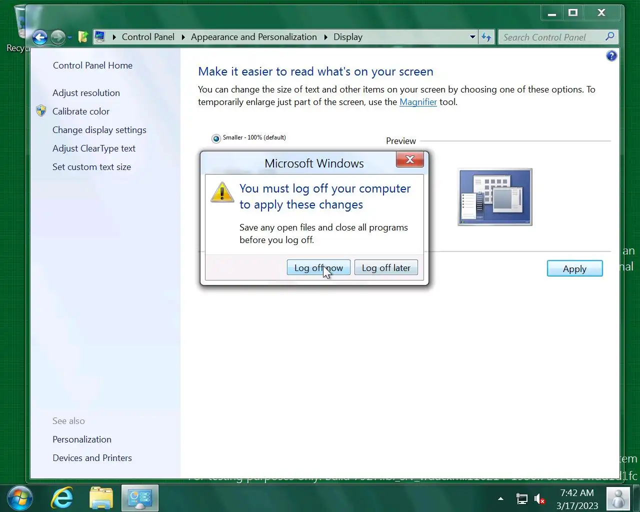Click Log off later in dialog
The width and height of the screenshot is (640, 512).
[386, 267]
